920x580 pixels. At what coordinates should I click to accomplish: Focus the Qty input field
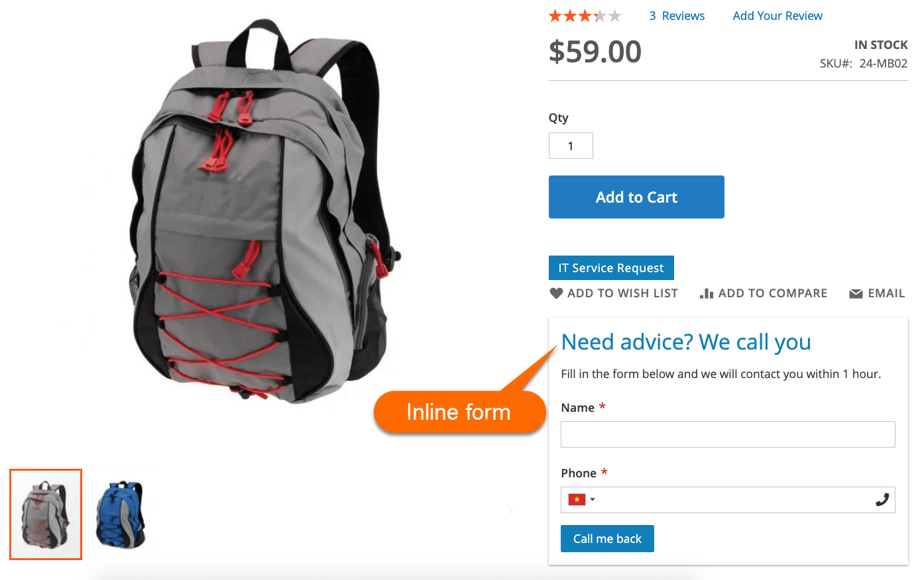point(571,146)
